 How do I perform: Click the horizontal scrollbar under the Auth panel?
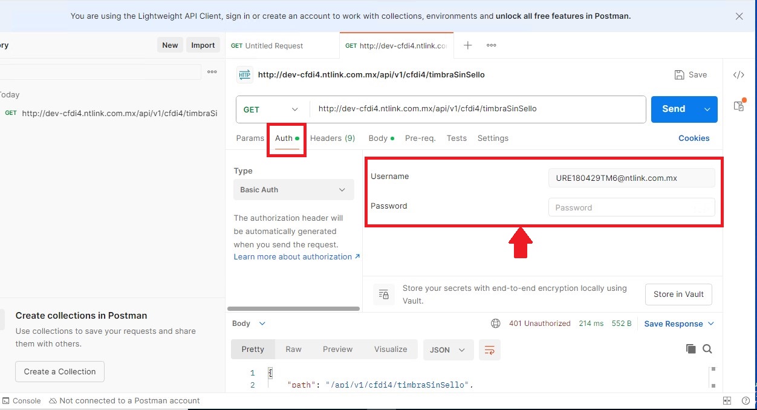(x=294, y=308)
